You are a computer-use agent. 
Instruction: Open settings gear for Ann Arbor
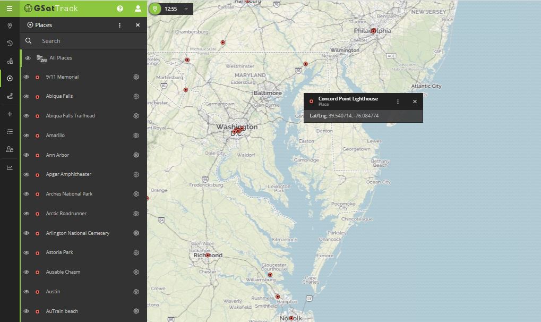(x=136, y=155)
